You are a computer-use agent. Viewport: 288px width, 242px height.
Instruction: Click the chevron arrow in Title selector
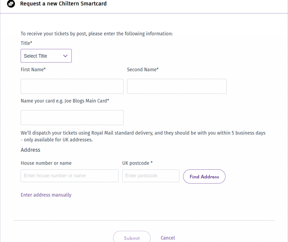coord(65,56)
